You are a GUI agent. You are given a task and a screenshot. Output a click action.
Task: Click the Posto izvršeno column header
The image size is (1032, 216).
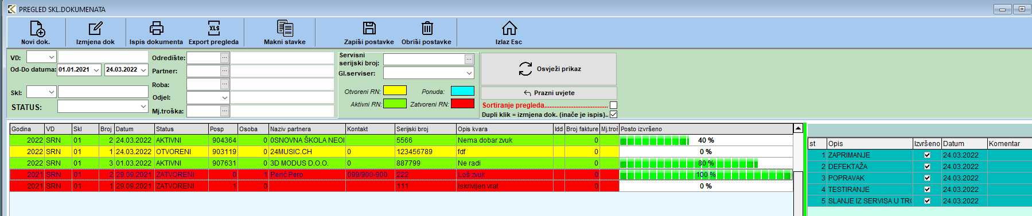click(x=706, y=129)
